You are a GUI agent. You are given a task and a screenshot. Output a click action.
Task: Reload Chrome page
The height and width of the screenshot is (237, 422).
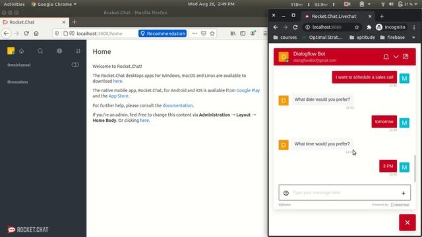295,27
